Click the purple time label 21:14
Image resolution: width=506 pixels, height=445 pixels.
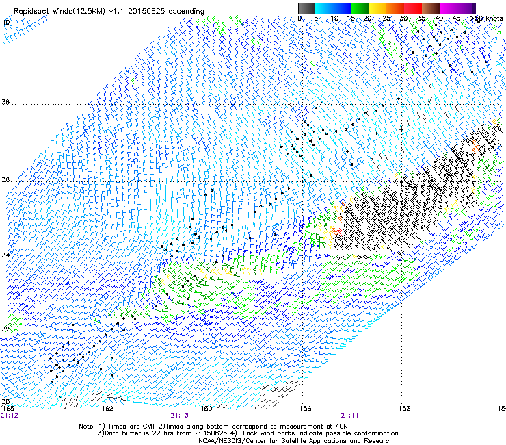click(x=350, y=416)
